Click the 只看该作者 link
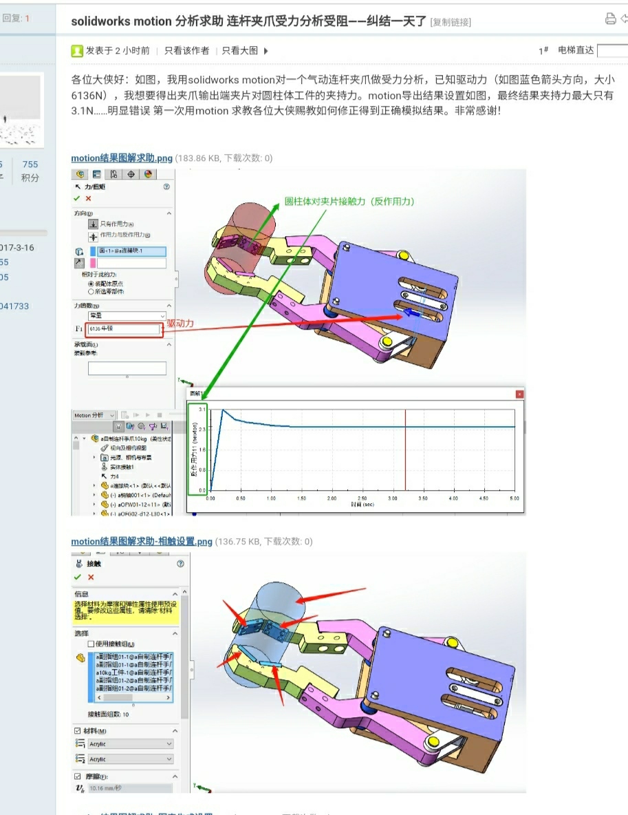The width and height of the screenshot is (628, 815). pos(186,50)
